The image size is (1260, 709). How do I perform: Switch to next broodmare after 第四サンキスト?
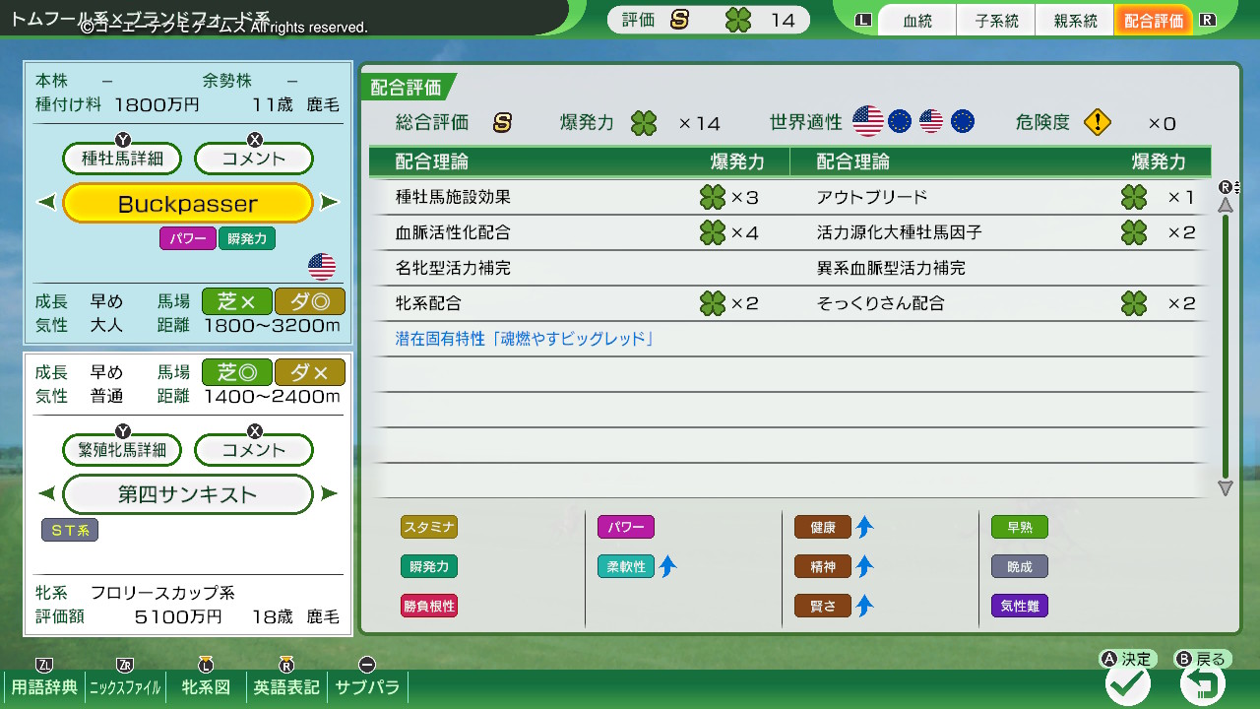330,493
